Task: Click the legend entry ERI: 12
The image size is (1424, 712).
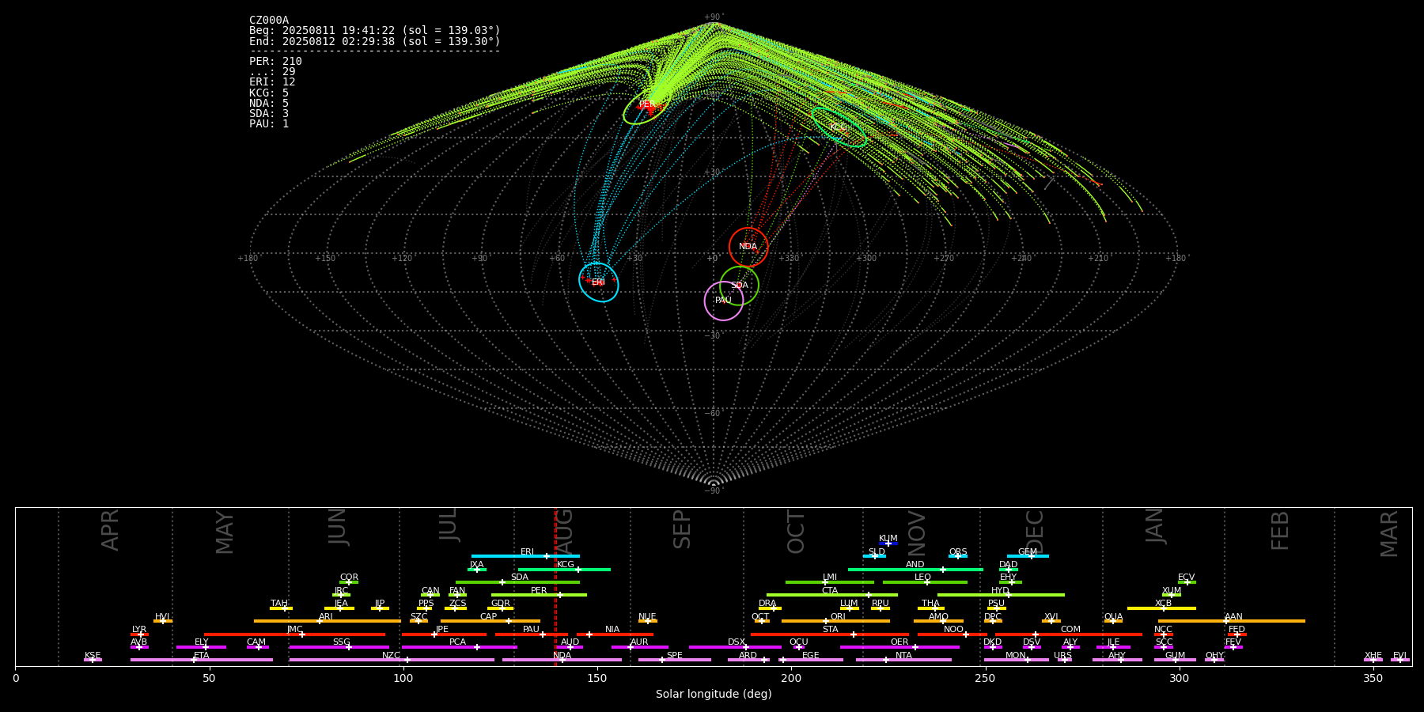Action: (272, 82)
